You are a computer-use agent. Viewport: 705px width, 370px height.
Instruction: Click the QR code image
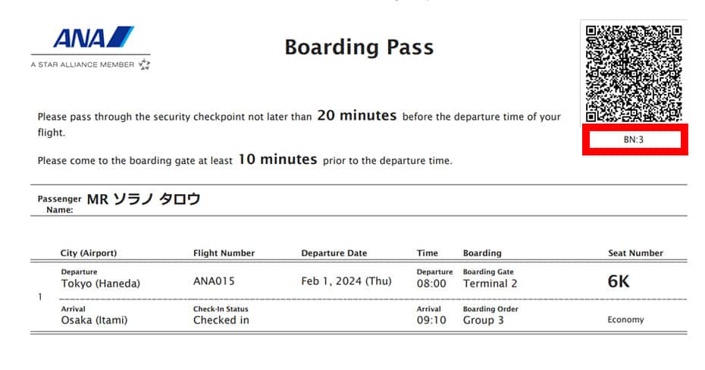(x=634, y=74)
